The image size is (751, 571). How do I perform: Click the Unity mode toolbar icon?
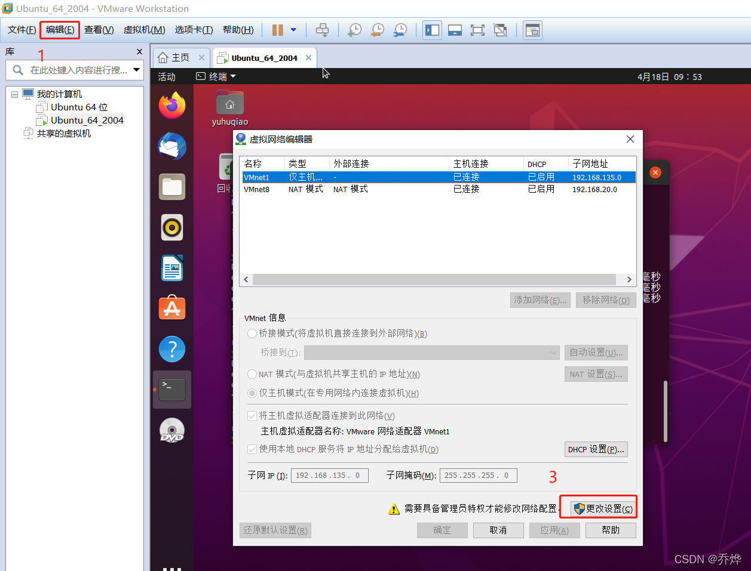tap(501, 30)
